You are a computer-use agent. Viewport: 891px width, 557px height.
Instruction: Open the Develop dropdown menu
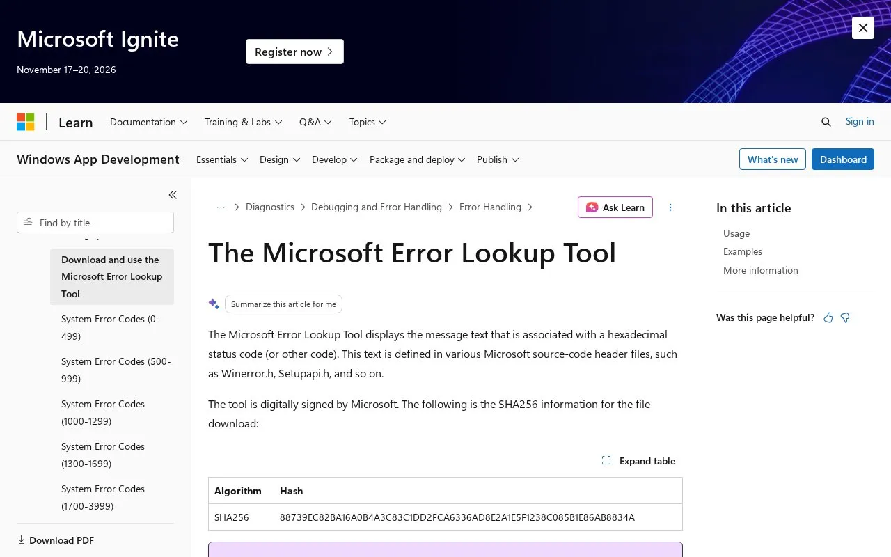point(335,159)
